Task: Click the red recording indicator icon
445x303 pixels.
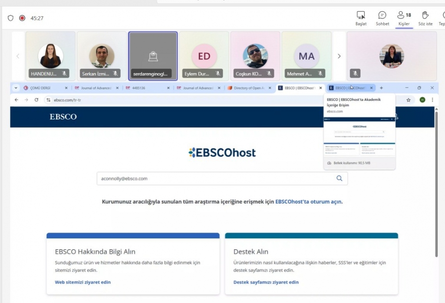Action: [22, 18]
